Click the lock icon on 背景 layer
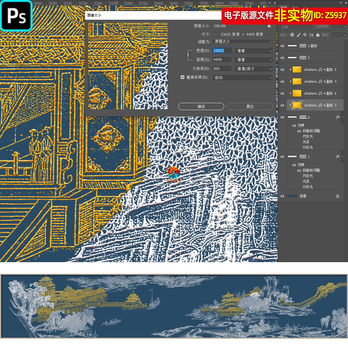 (x=338, y=196)
